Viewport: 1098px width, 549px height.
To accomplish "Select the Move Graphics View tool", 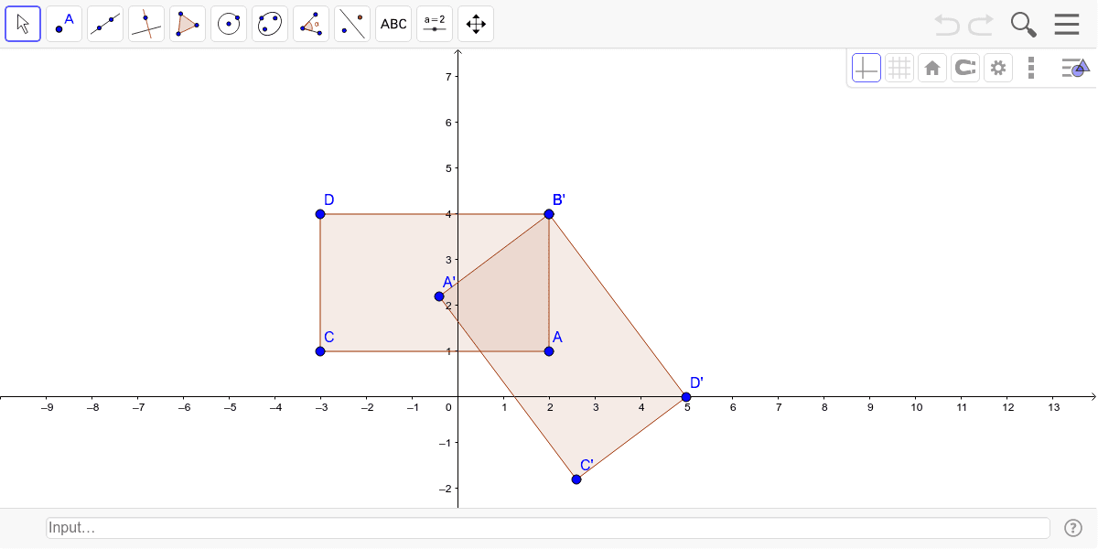I will point(476,24).
